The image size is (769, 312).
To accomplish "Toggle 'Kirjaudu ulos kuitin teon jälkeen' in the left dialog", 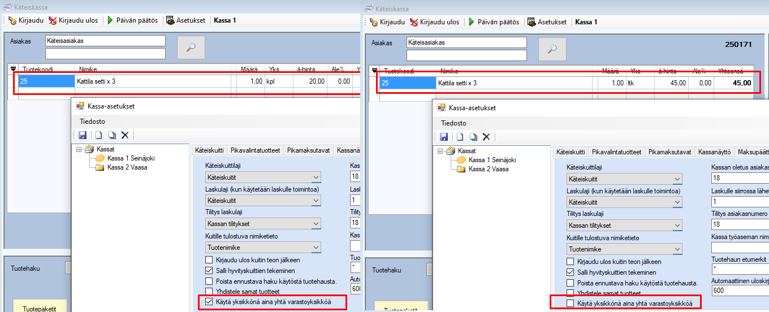I will point(209,260).
